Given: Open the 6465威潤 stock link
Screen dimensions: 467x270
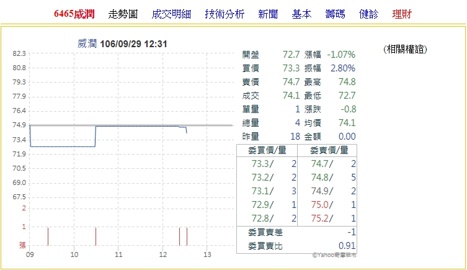Looking at the screenshot, I should pyautogui.click(x=74, y=14).
